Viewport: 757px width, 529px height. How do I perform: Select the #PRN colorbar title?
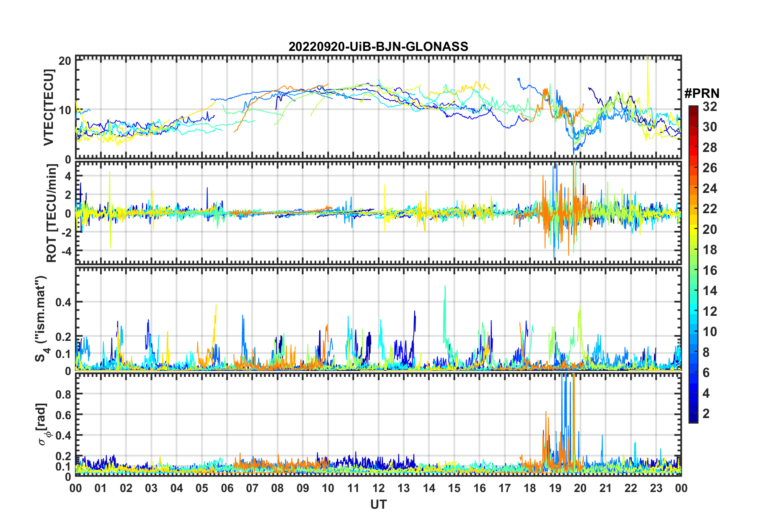(702, 93)
